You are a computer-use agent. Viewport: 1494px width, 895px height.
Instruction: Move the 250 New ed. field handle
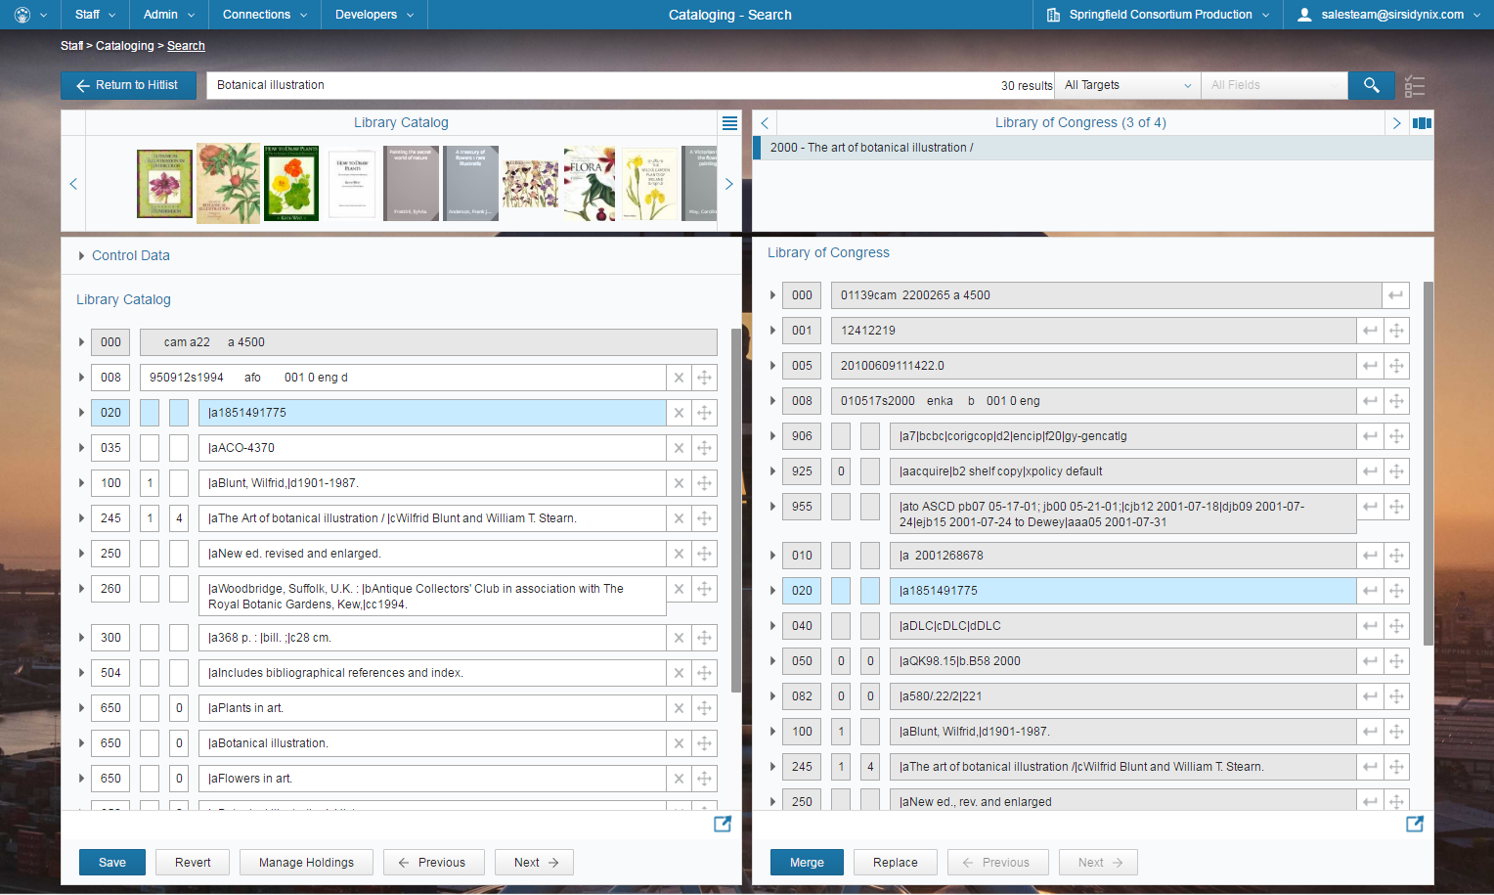pyautogui.click(x=704, y=554)
